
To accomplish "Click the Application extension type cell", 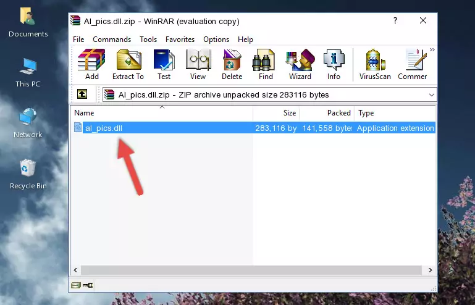I will (395, 128).
